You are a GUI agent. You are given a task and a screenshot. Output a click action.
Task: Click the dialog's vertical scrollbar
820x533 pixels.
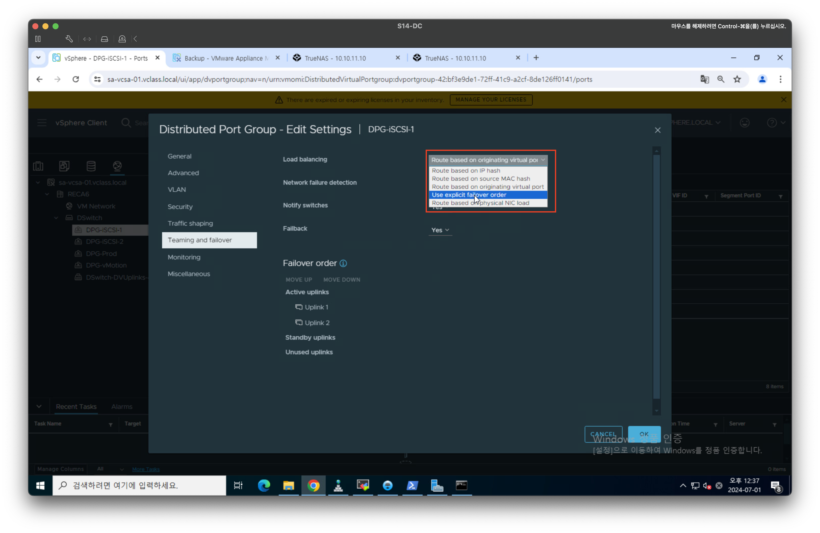coord(656,275)
